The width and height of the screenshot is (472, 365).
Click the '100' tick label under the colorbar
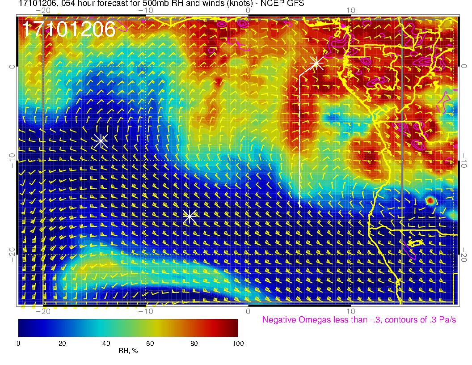pyautogui.click(x=238, y=344)
